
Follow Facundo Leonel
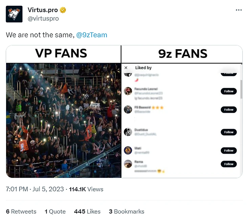pos(228,91)
